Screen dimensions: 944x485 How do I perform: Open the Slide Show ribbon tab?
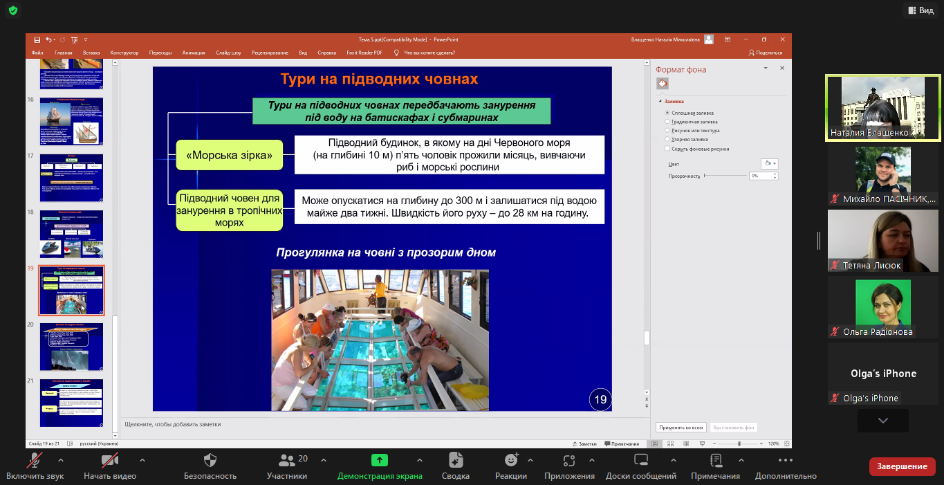(228, 53)
